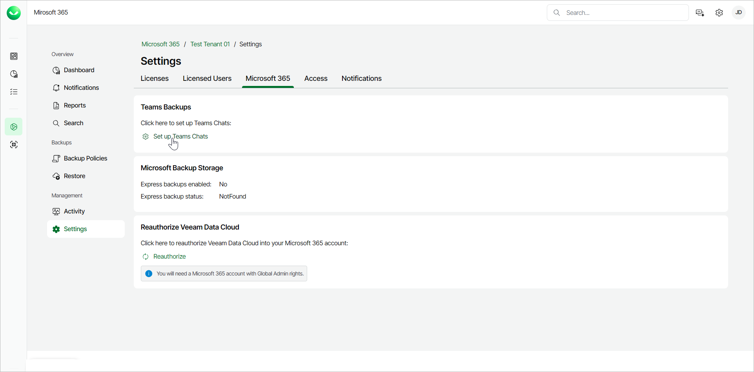This screenshot has height=372, width=754.
Task: Open the report chart icon in left rail
Action: click(14, 74)
